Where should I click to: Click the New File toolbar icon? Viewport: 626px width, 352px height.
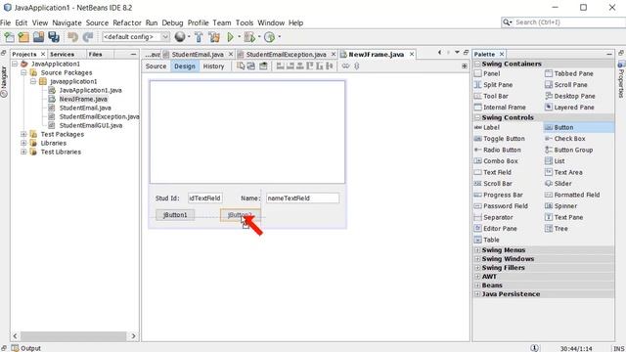pos(9,37)
